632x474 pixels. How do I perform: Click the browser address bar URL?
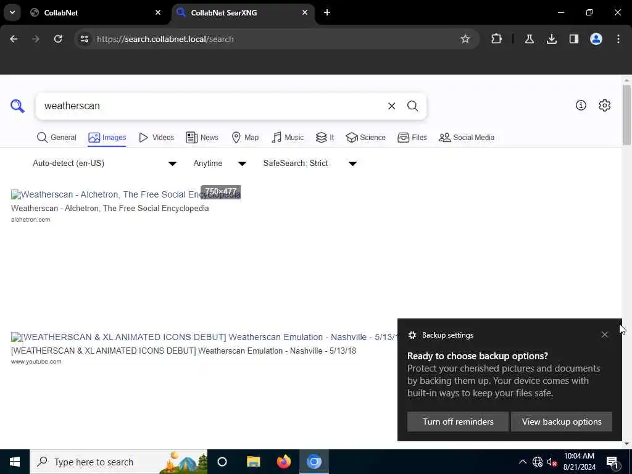165,39
